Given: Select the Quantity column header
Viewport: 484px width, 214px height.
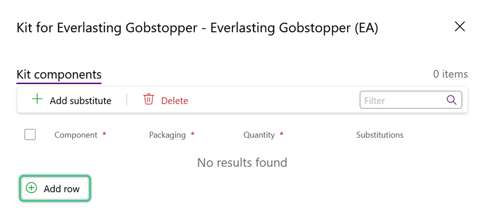Looking at the screenshot, I should tap(259, 135).
